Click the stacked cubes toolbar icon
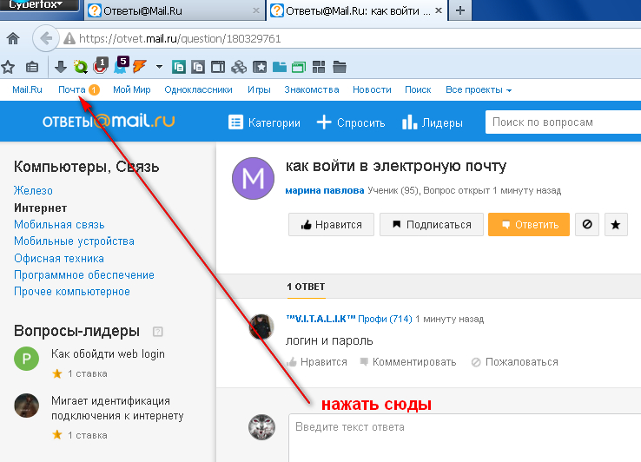Image resolution: width=641 pixels, height=462 pixels. [x=239, y=67]
